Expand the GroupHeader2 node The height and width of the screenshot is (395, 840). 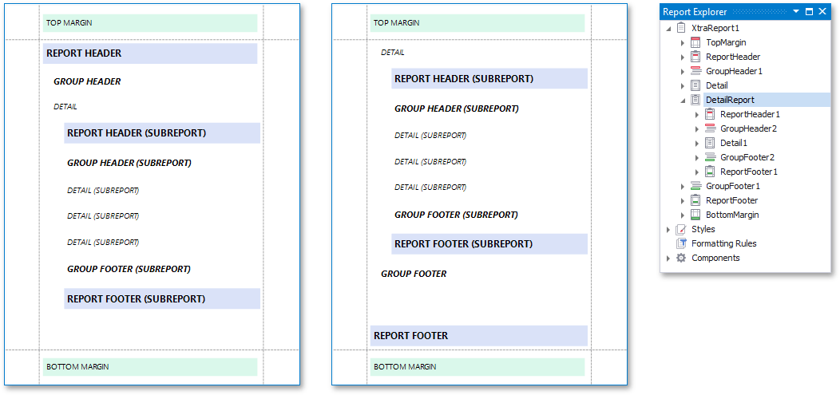(x=697, y=129)
